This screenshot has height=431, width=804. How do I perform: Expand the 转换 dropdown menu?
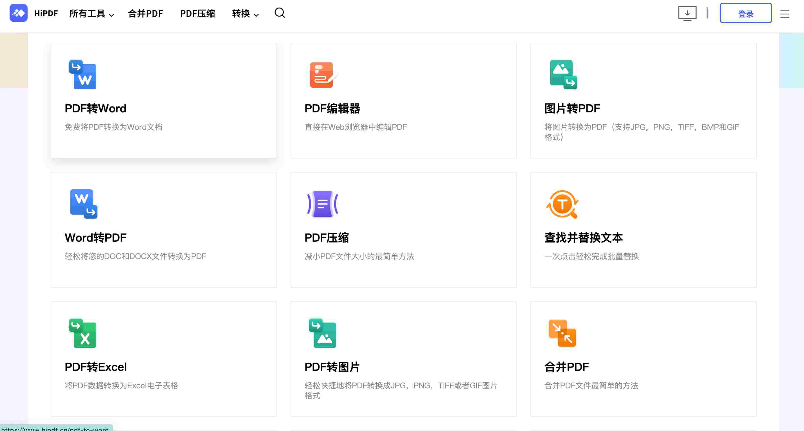245,14
